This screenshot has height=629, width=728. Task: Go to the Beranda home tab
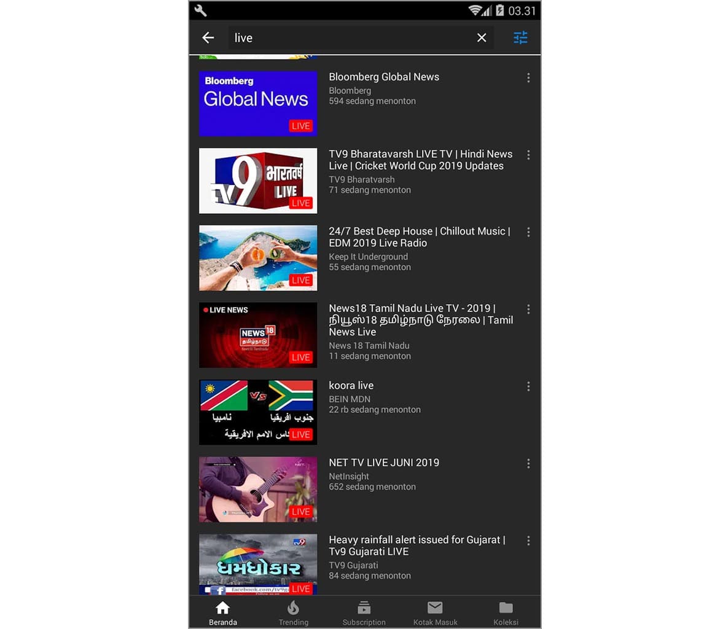tap(223, 613)
